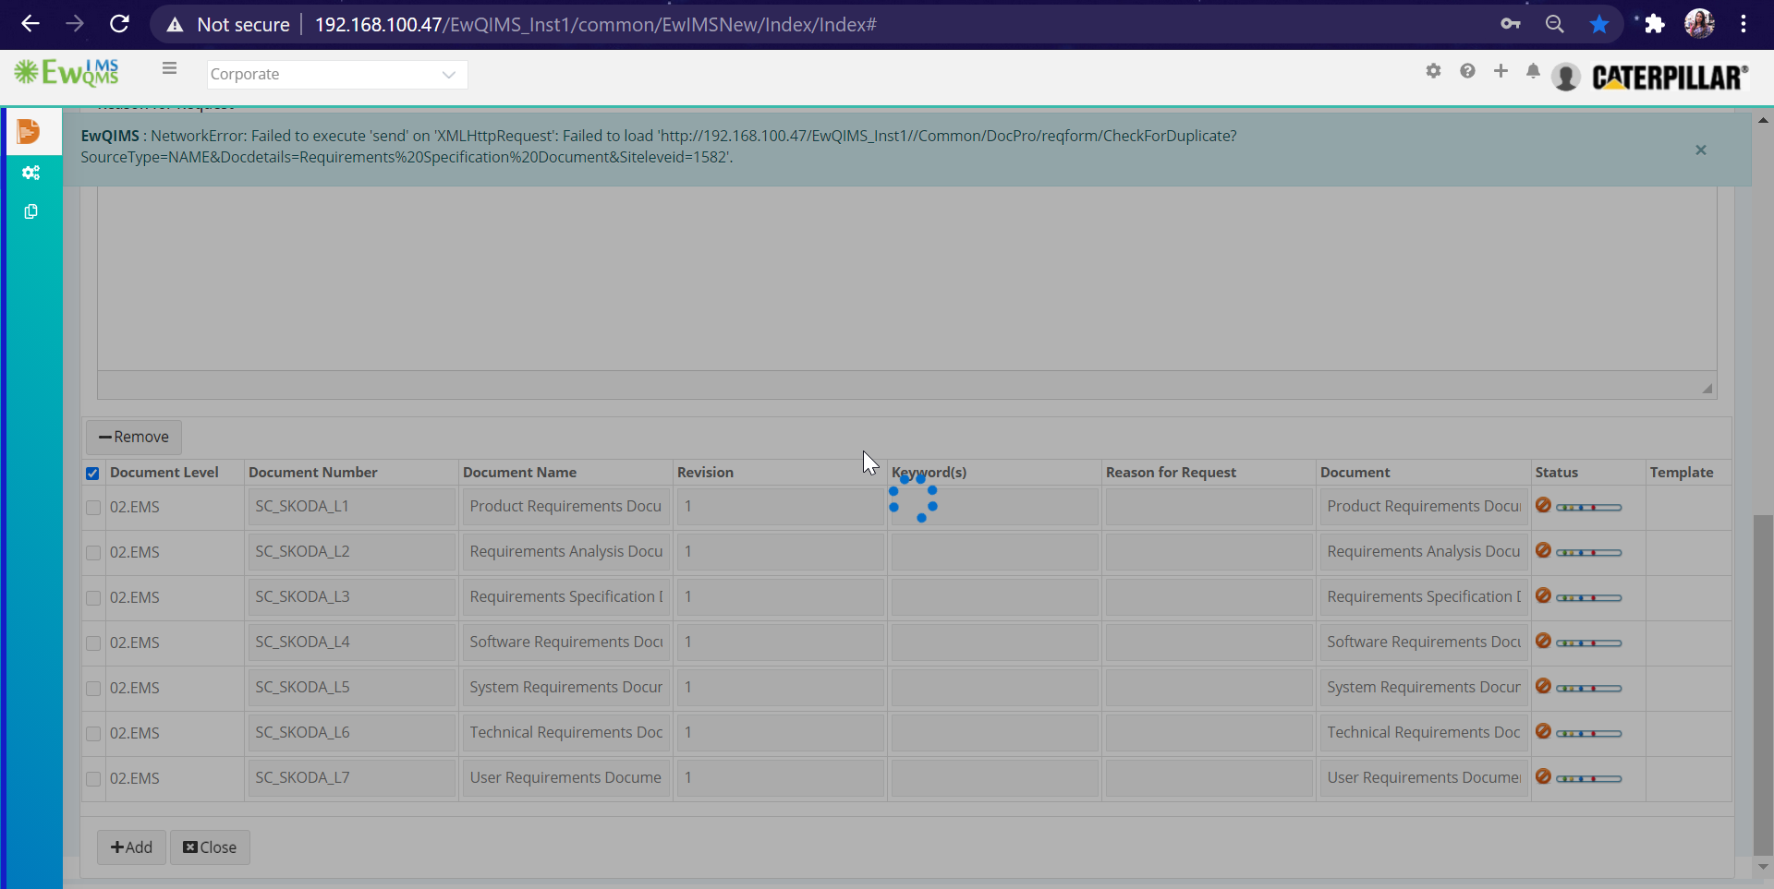This screenshot has height=889, width=1774.
Task: Click the vertical scrollbar thumb
Action: pos(1763,685)
